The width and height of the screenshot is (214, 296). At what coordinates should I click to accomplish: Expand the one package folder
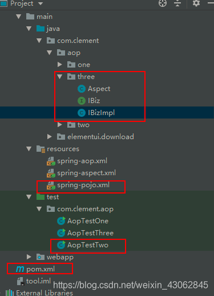tap(60, 65)
